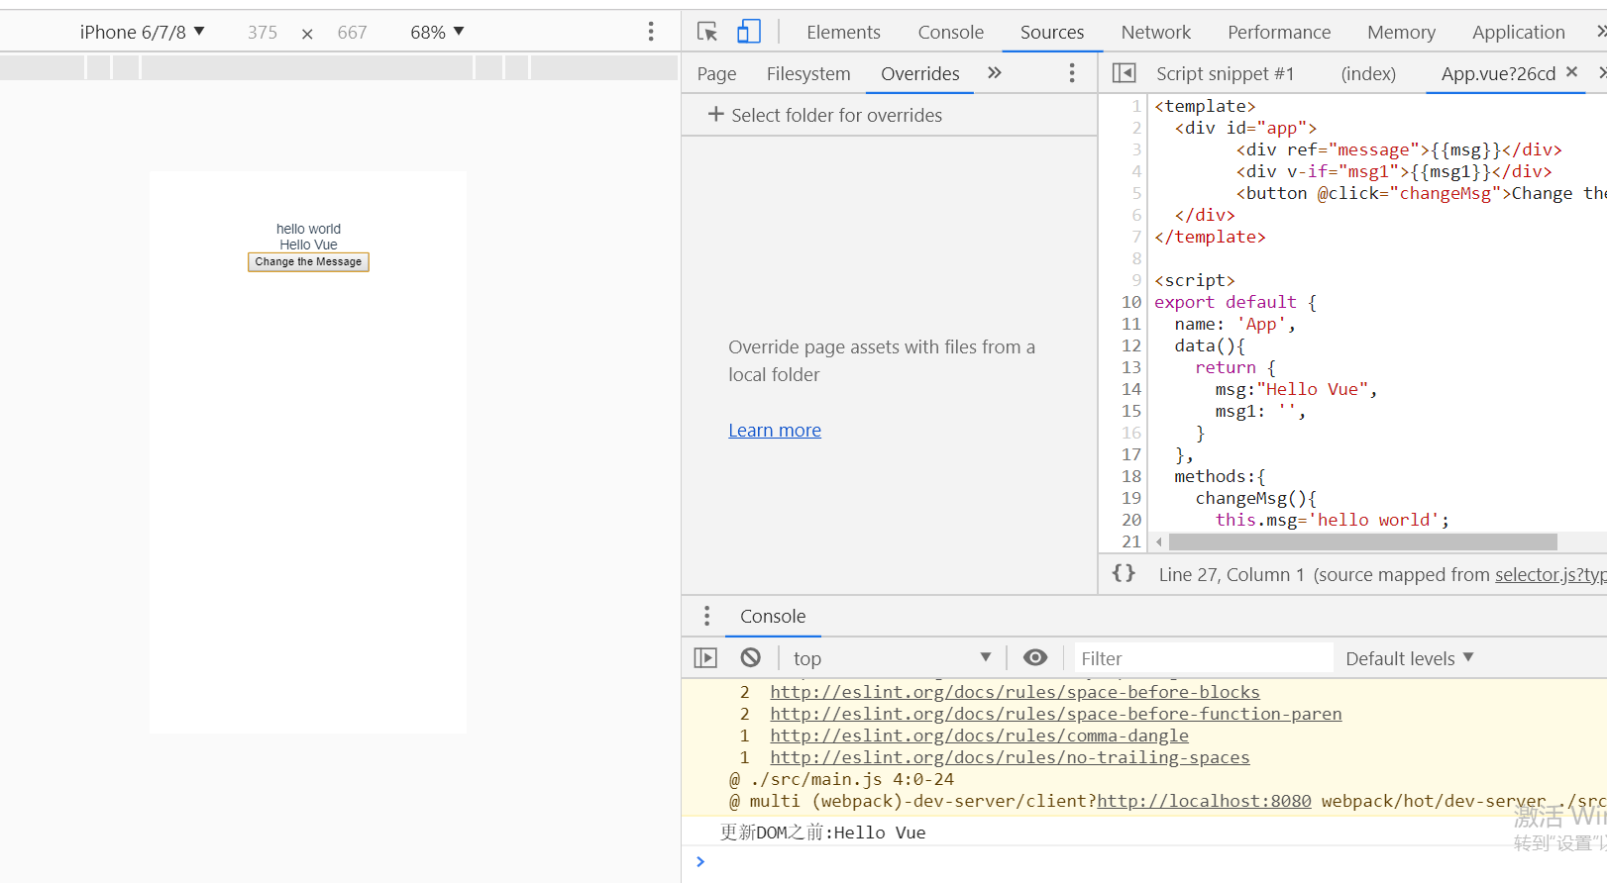Create a live expression with eye icon
The height and width of the screenshot is (883, 1607).
coord(1035,658)
